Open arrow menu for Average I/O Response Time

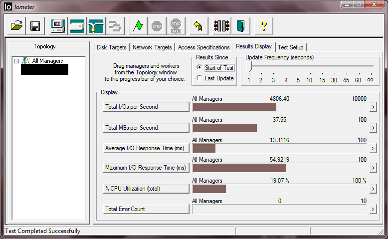click(373, 149)
